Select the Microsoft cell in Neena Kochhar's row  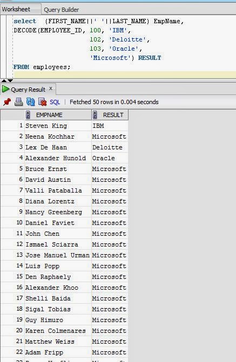coord(110,136)
